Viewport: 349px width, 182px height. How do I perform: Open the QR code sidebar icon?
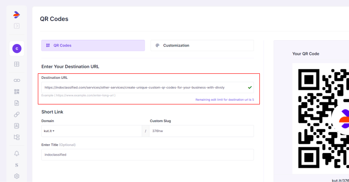(17, 91)
